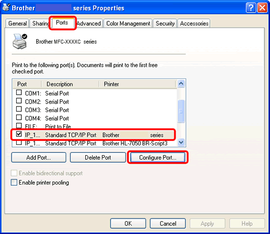
Task: Open Configure Port settings
Action: 158,158
